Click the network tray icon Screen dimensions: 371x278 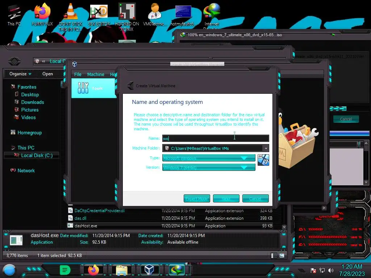(322, 270)
